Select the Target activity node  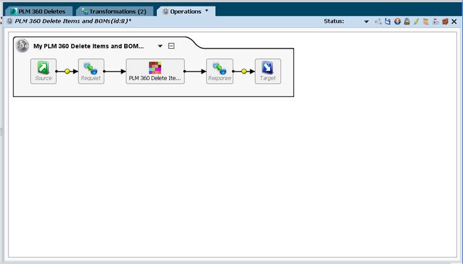268,71
